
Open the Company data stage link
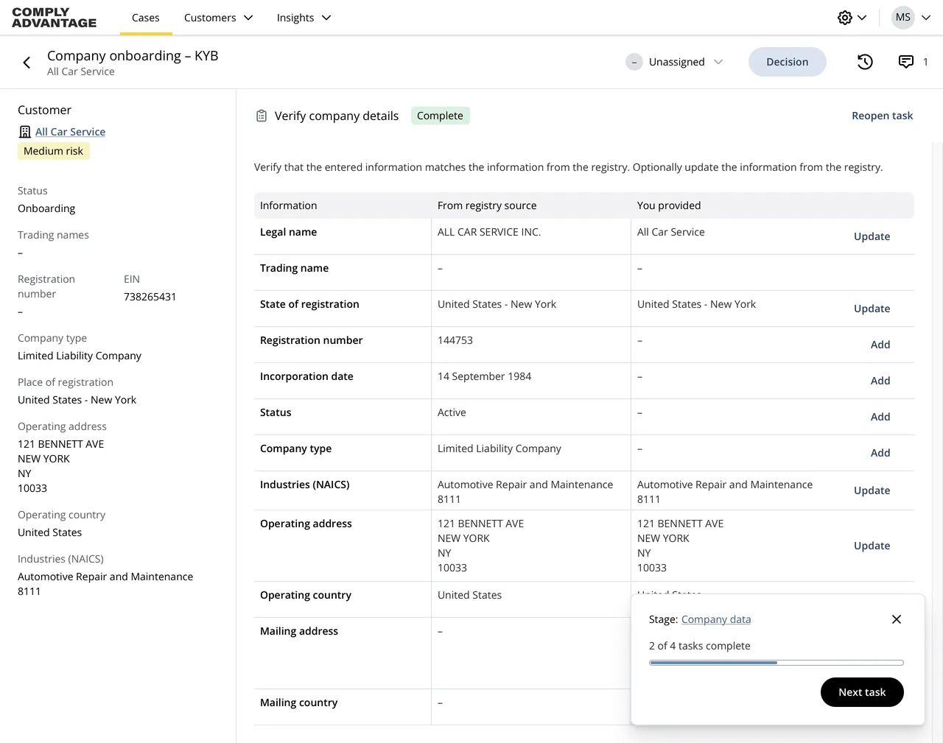coord(716,619)
